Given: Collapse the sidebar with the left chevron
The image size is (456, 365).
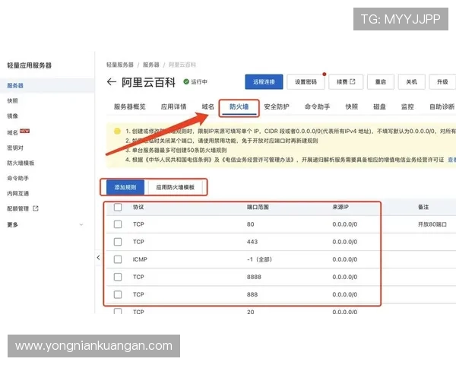Looking at the screenshot, I should coord(98,257).
